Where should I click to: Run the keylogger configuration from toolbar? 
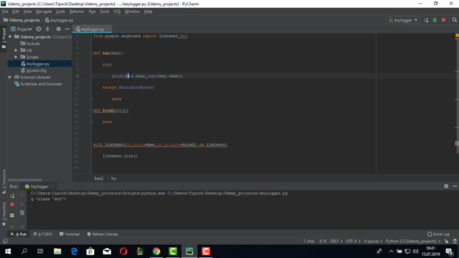(426, 20)
